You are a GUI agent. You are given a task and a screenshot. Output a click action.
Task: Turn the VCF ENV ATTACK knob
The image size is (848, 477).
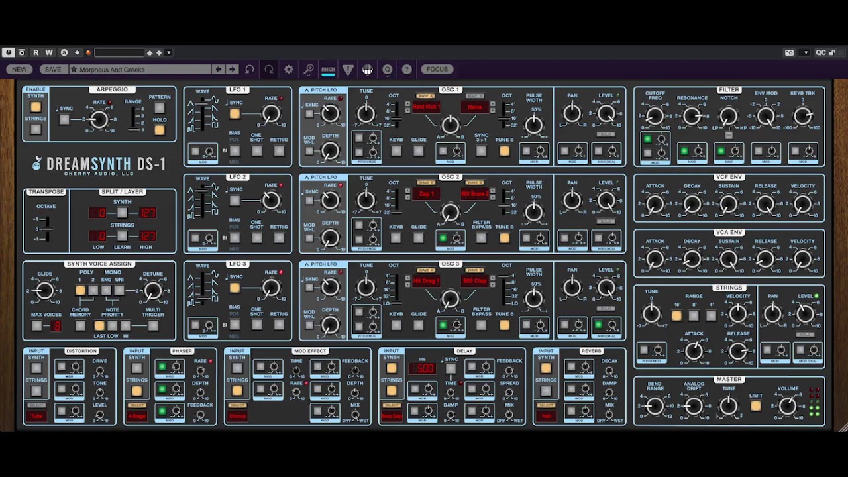pyautogui.click(x=655, y=204)
